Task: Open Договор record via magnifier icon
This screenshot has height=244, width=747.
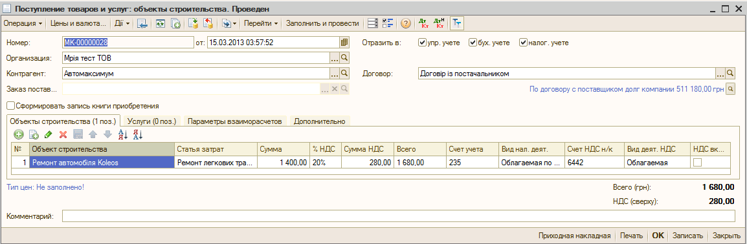Action: click(x=730, y=74)
